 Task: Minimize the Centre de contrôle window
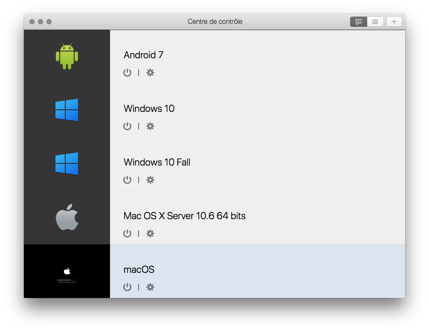tap(41, 22)
